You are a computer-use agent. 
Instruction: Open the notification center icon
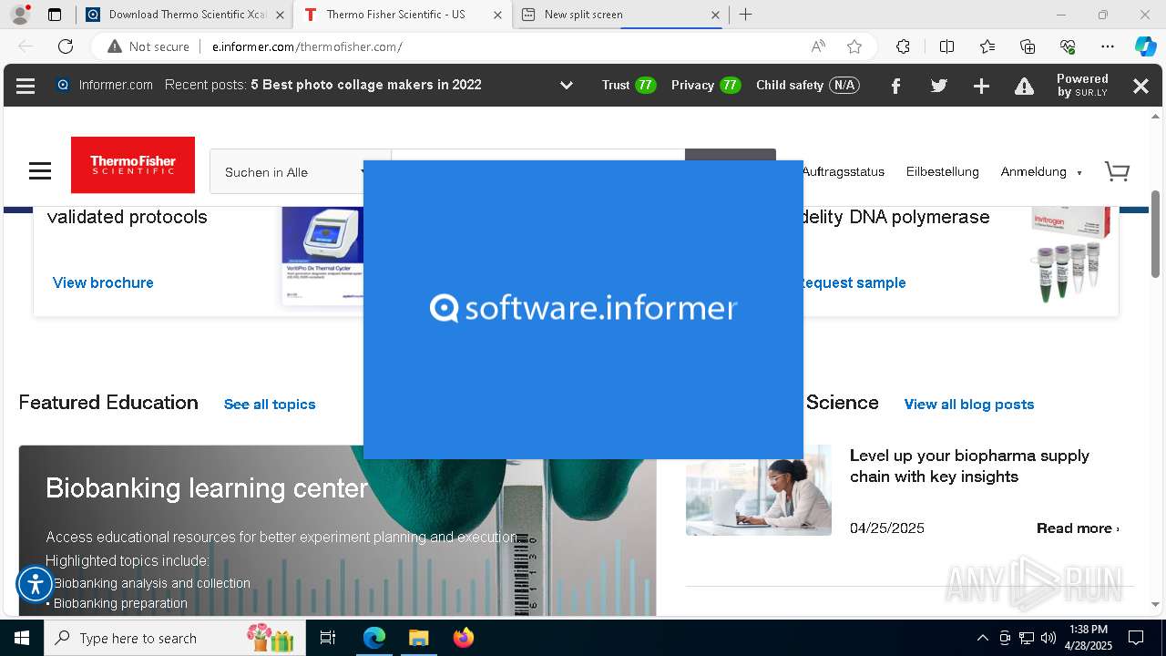click(1136, 638)
